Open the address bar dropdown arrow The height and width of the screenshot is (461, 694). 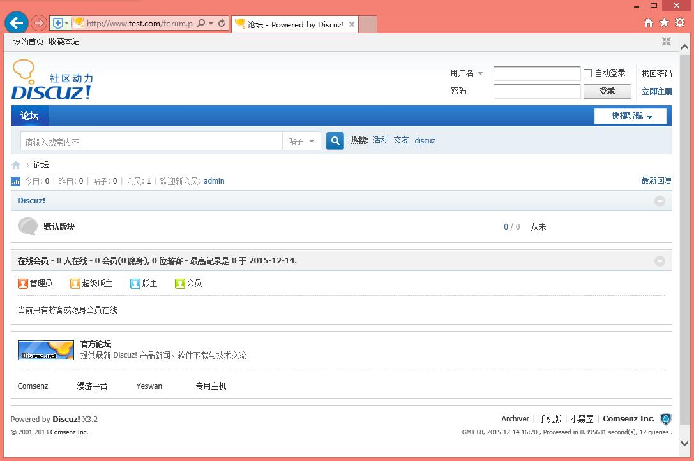(x=211, y=23)
